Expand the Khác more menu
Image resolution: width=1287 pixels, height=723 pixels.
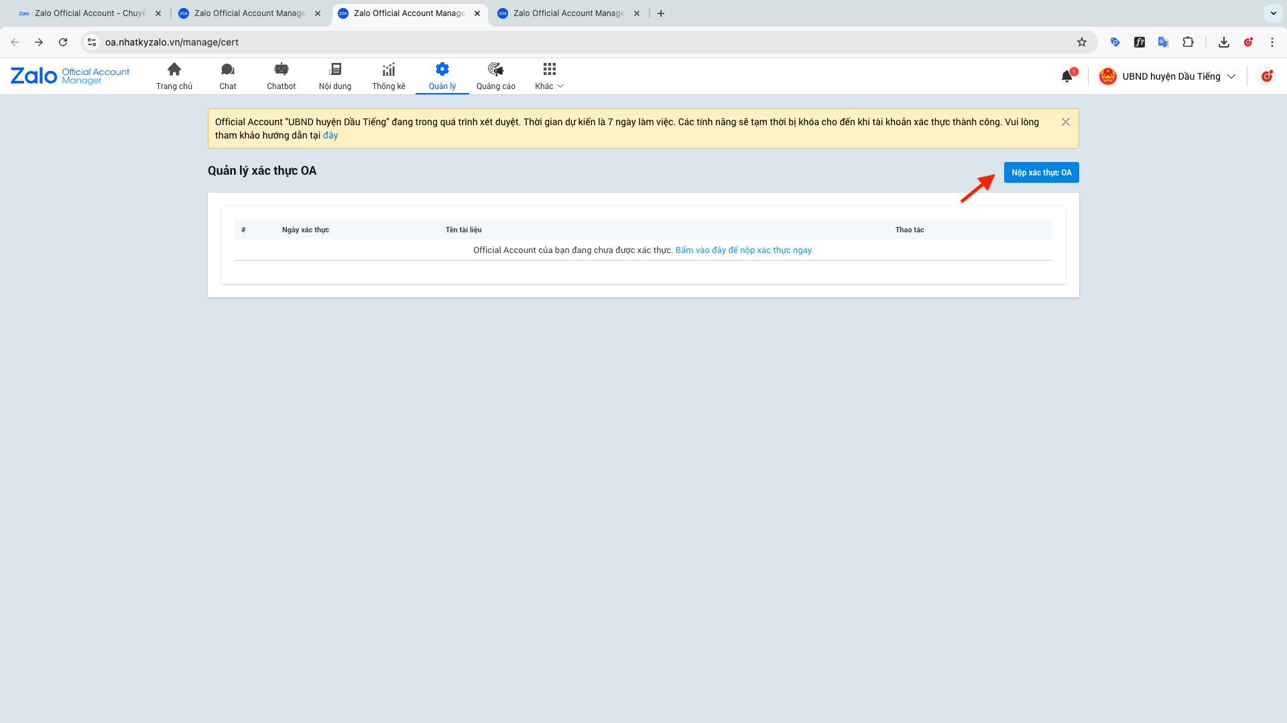[549, 76]
